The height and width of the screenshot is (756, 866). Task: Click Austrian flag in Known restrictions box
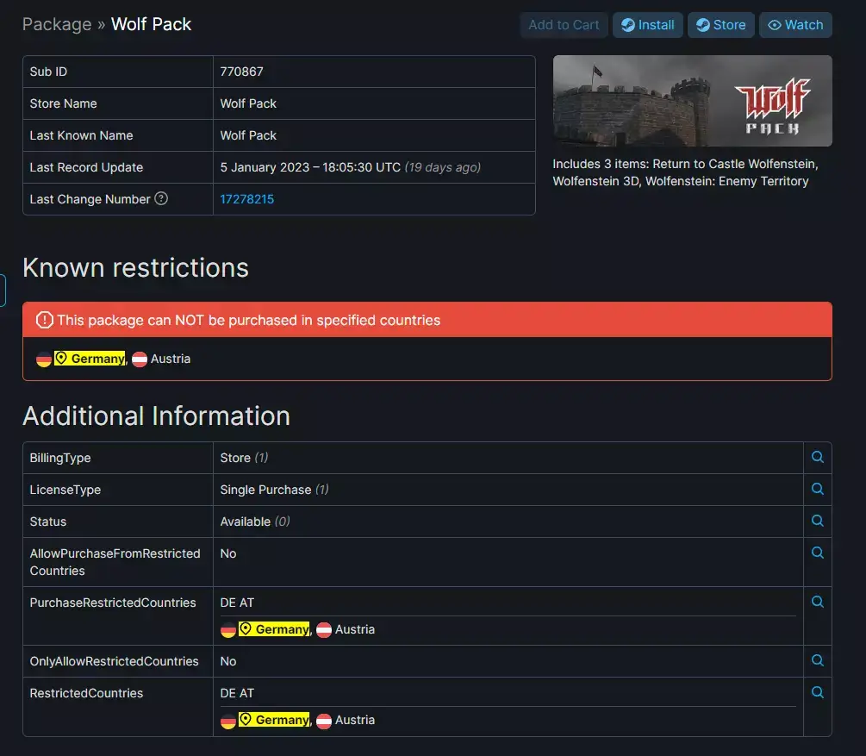pos(140,359)
